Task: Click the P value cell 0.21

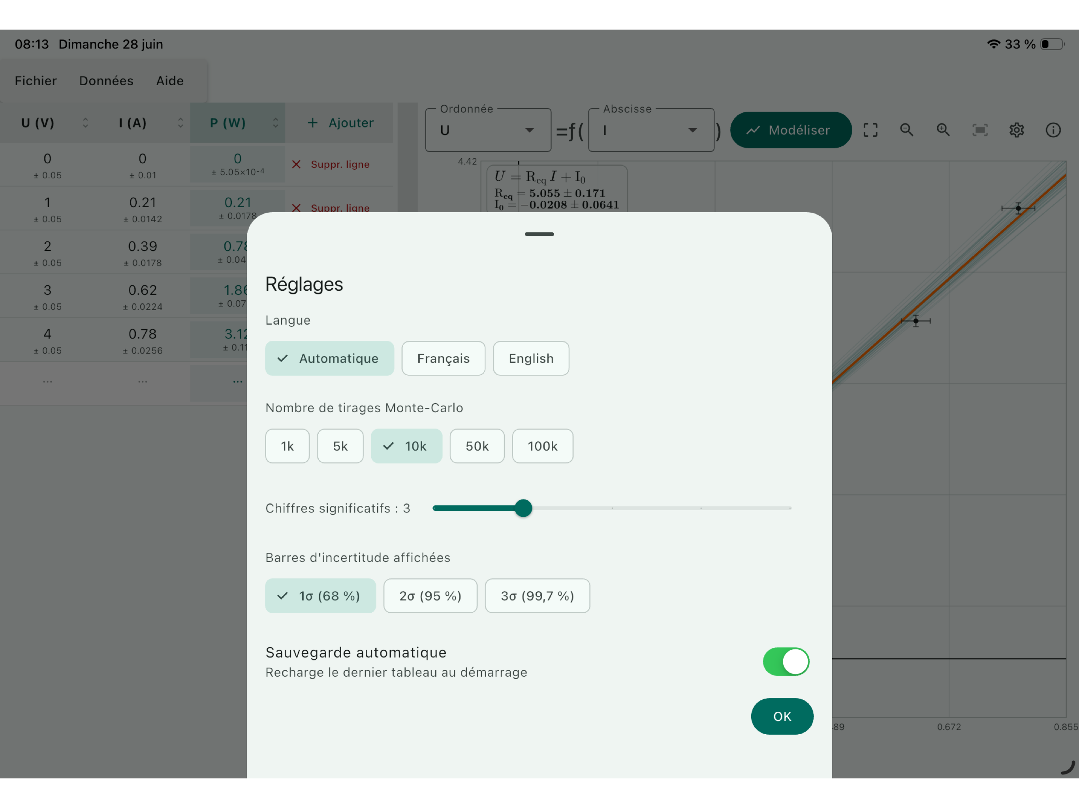Action: click(x=237, y=208)
